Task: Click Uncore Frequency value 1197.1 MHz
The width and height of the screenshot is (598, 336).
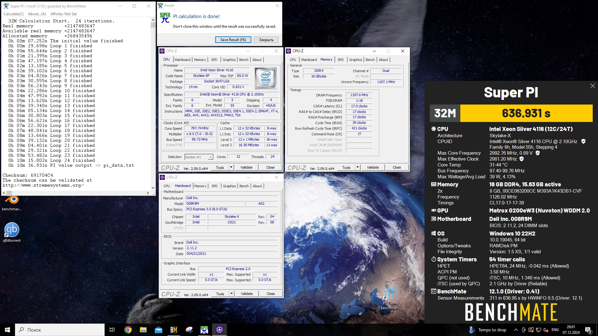Action: pos(386,82)
